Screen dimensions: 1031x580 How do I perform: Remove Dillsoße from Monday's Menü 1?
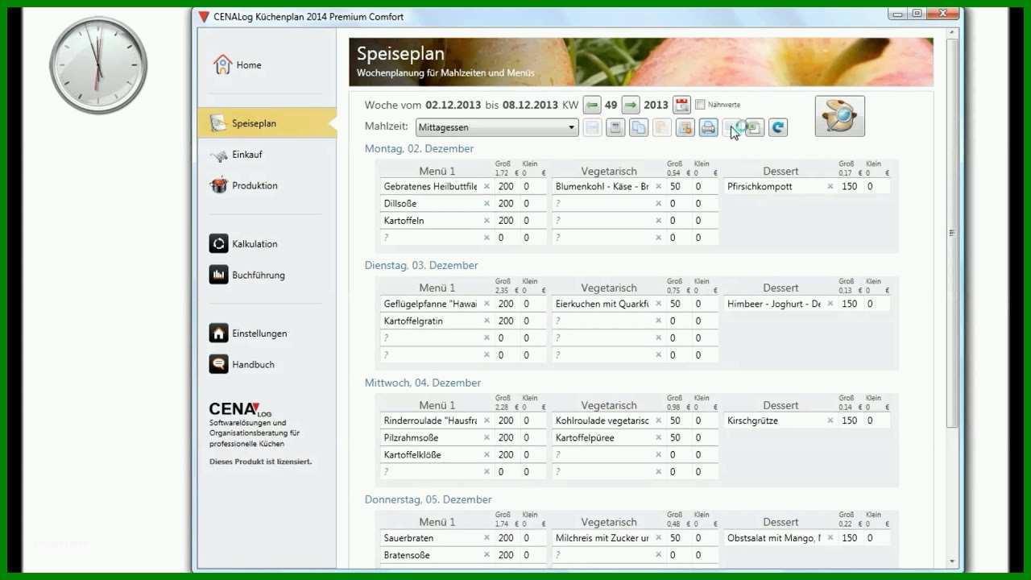click(x=487, y=204)
